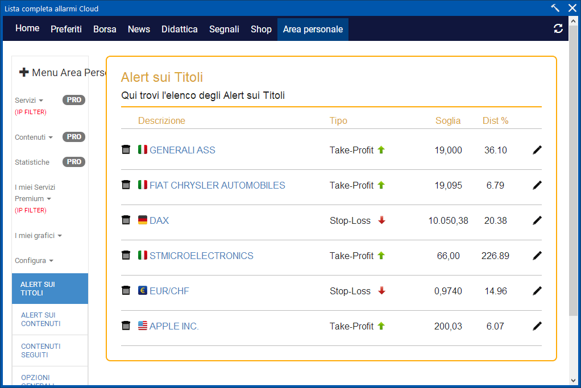Trash the APPLE INC. alert
The height and width of the screenshot is (388, 581).
[x=126, y=326]
